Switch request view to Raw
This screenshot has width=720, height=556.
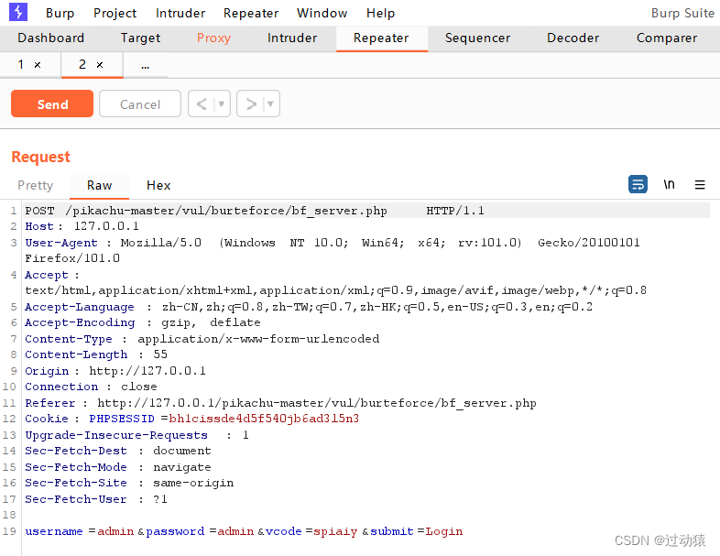click(x=99, y=186)
